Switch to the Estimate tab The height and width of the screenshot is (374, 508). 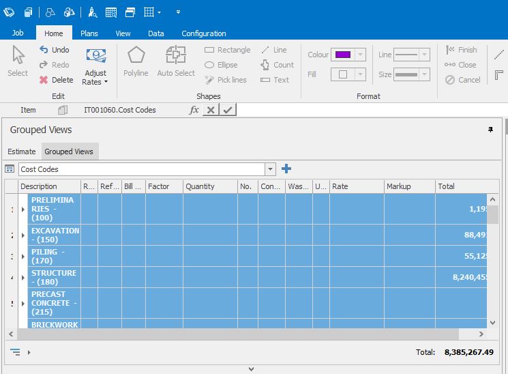click(22, 152)
